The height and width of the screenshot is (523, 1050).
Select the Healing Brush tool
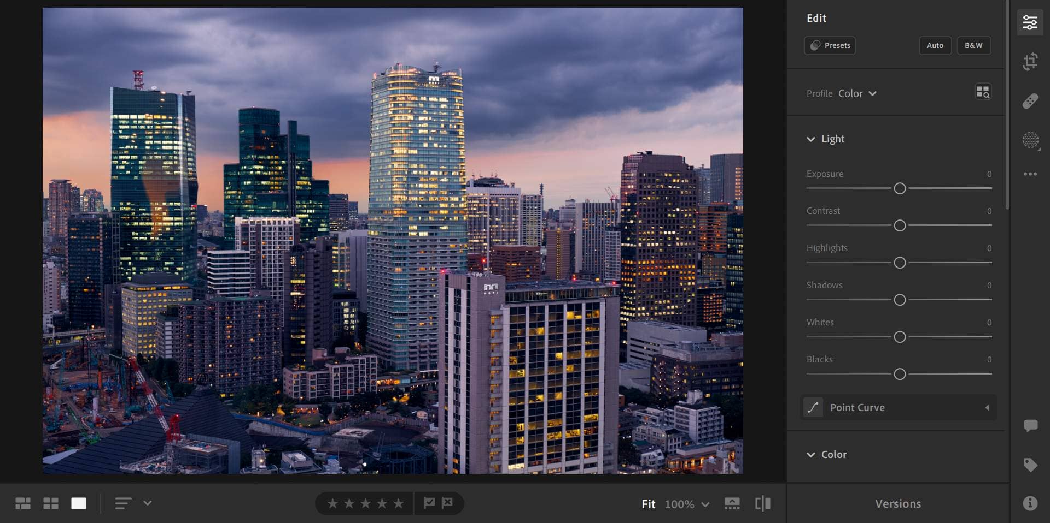(1030, 101)
